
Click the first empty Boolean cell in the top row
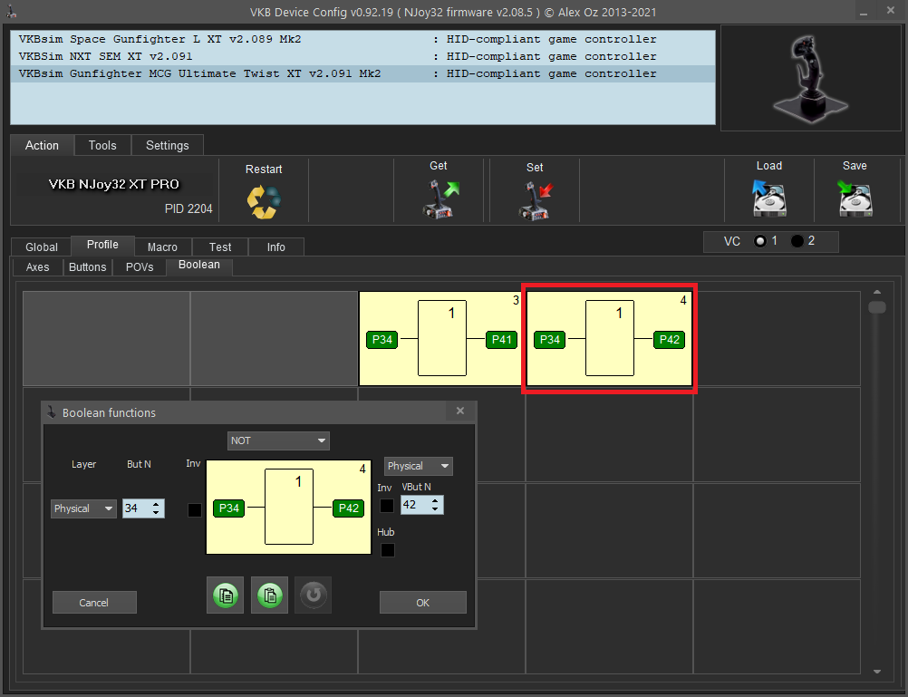point(107,339)
